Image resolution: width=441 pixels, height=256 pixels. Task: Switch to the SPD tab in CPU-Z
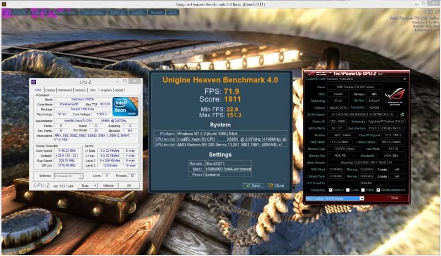93,90
